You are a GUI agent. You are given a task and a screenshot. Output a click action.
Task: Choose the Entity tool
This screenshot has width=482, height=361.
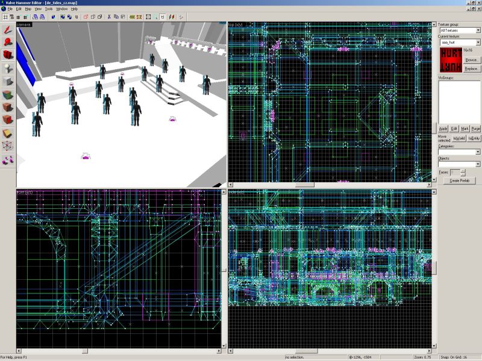[x=7, y=68]
